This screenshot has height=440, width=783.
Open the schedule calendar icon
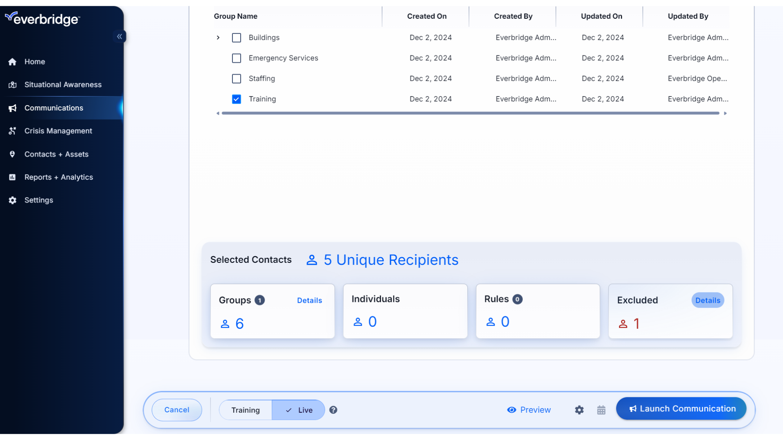(x=601, y=410)
